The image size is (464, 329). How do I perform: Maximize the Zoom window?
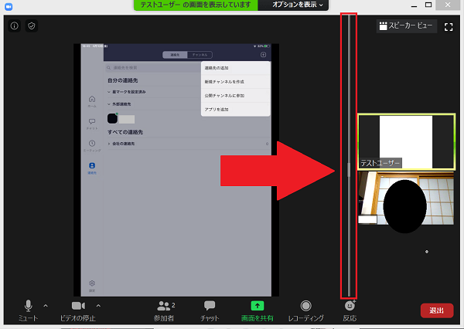pyautogui.click(x=428, y=5)
